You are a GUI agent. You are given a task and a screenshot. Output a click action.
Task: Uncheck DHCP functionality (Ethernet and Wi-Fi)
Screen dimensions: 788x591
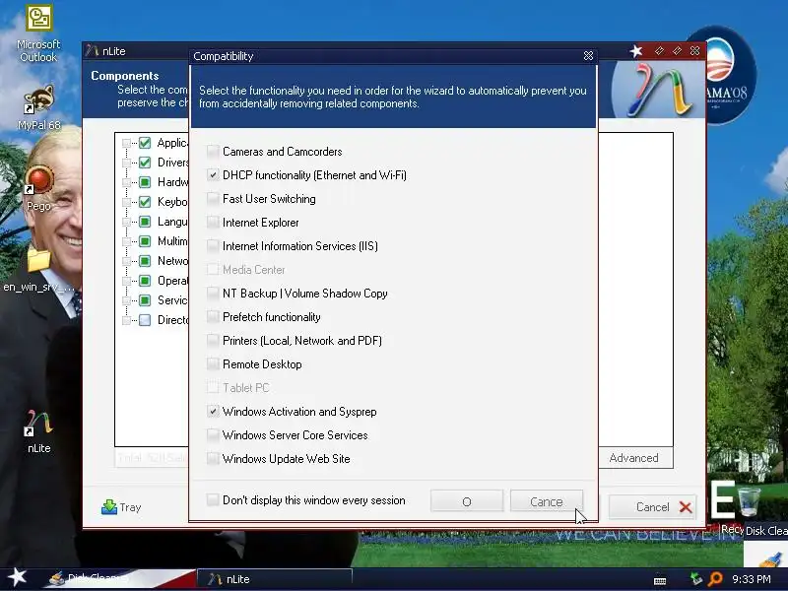click(213, 175)
